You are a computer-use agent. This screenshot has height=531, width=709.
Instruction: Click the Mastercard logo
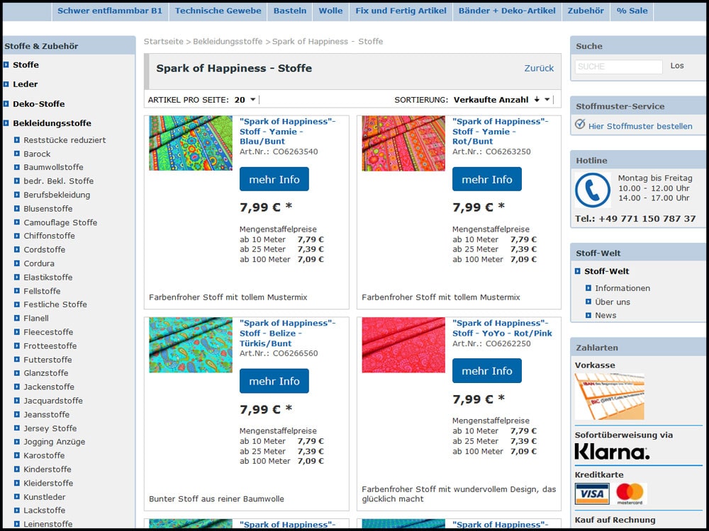click(x=630, y=493)
